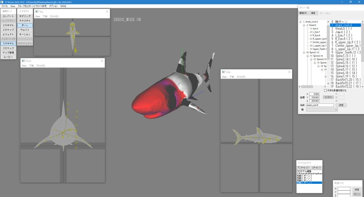364x197 pixels.
Task: Select モデリング in 3D model panel
Action: (x=25, y=16)
